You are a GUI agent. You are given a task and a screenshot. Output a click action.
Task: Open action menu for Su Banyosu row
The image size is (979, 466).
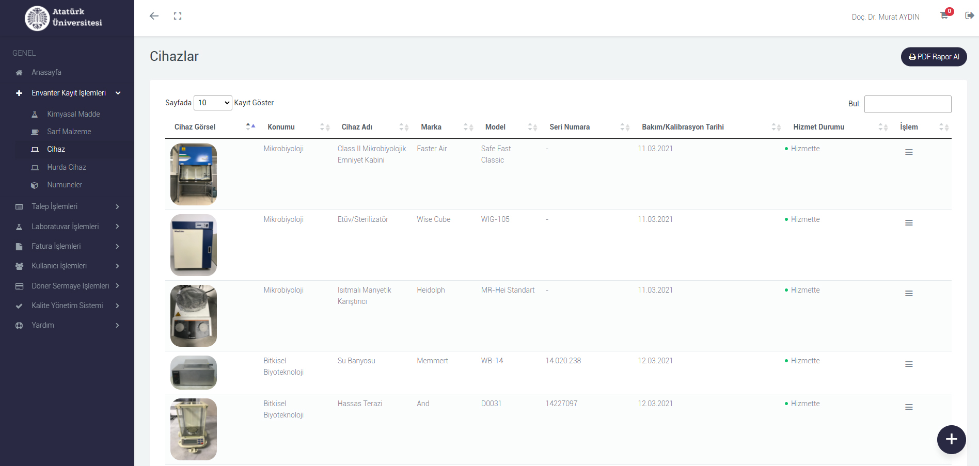909,364
